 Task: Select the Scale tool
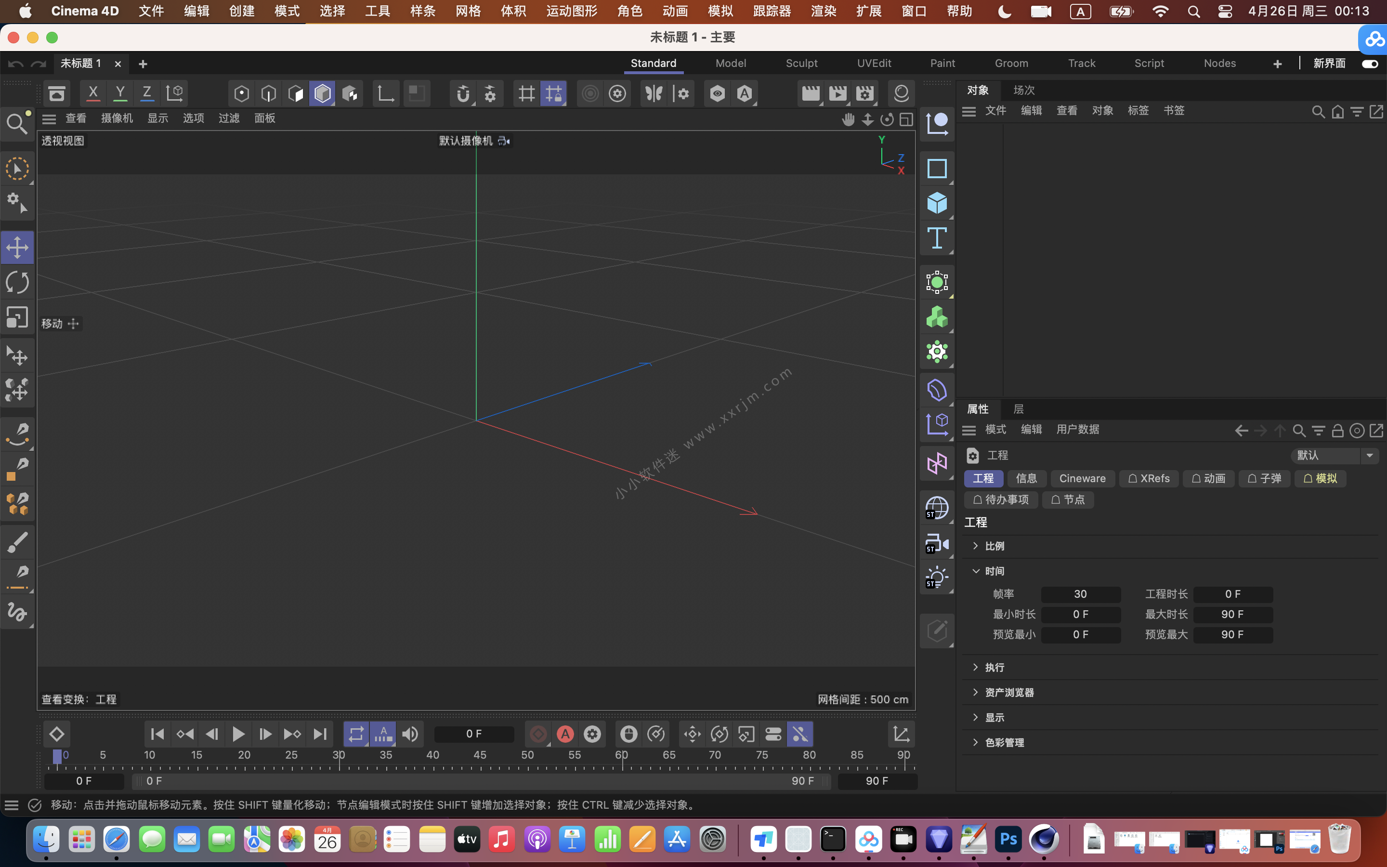[17, 317]
